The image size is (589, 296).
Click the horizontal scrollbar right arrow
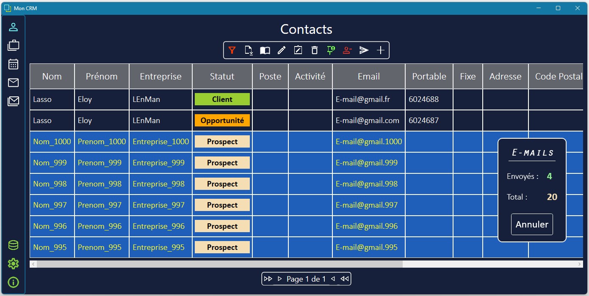580,264
